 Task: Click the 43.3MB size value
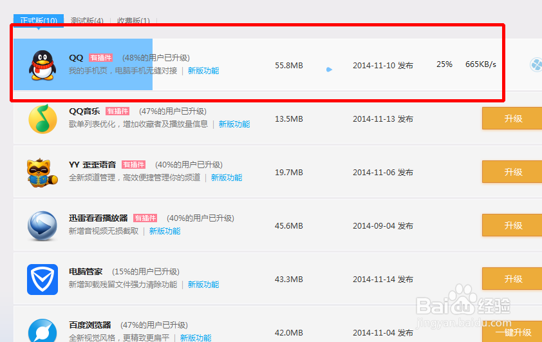289,280
